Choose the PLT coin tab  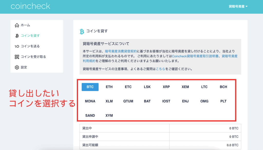coord(223,101)
